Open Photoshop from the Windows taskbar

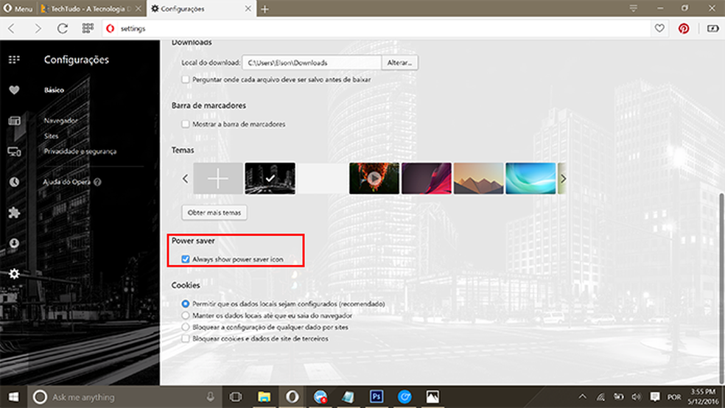coord(376,397)
